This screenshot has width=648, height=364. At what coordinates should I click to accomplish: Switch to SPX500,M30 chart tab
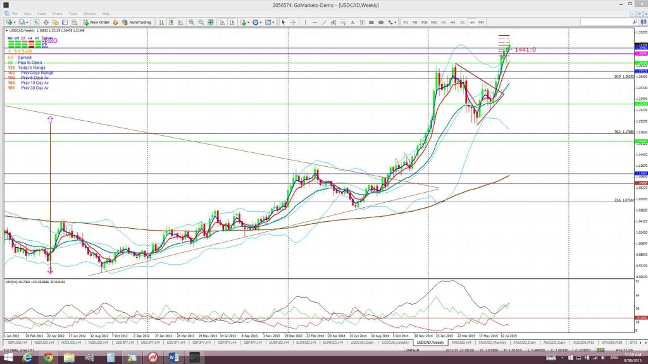(612, 343)
